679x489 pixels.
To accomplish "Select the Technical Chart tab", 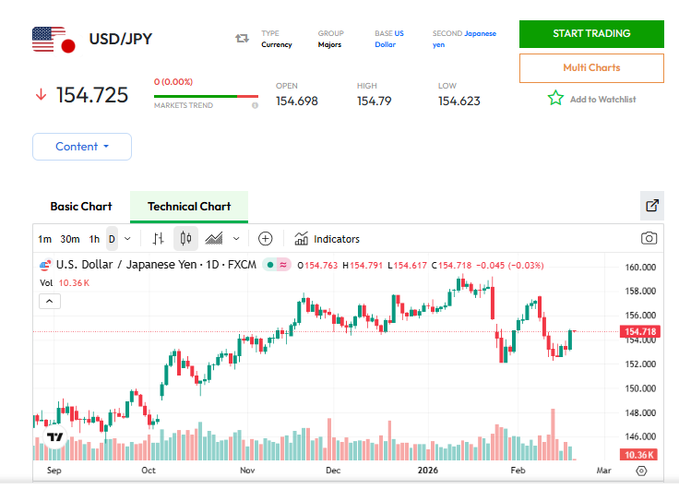I will (x=189, y=207).
